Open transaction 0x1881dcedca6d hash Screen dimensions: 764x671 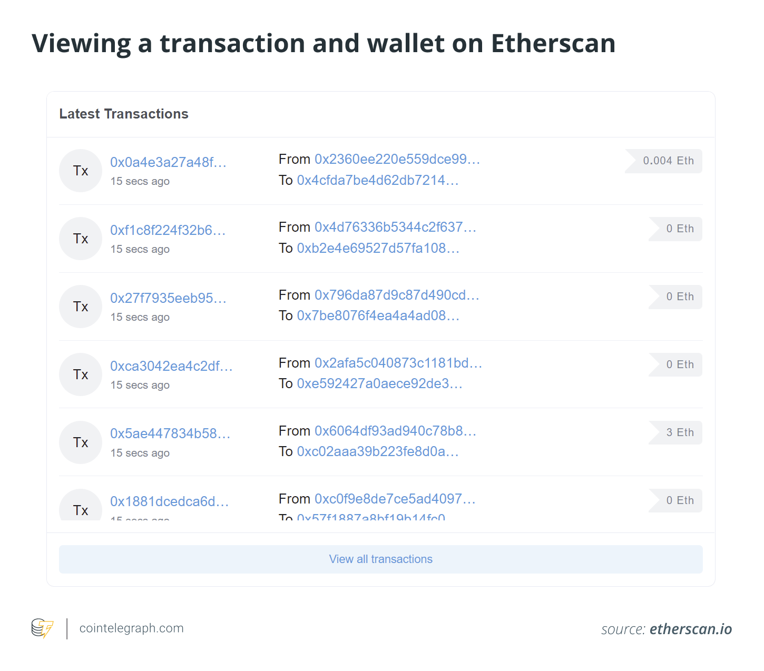[169, 501]
